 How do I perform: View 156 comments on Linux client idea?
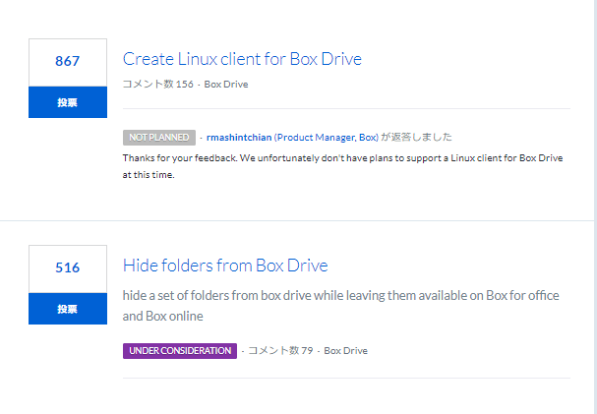pyautogui.click(x=158, y=85)
